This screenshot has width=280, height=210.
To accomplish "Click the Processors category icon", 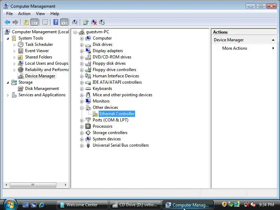I will pos(88,126).
